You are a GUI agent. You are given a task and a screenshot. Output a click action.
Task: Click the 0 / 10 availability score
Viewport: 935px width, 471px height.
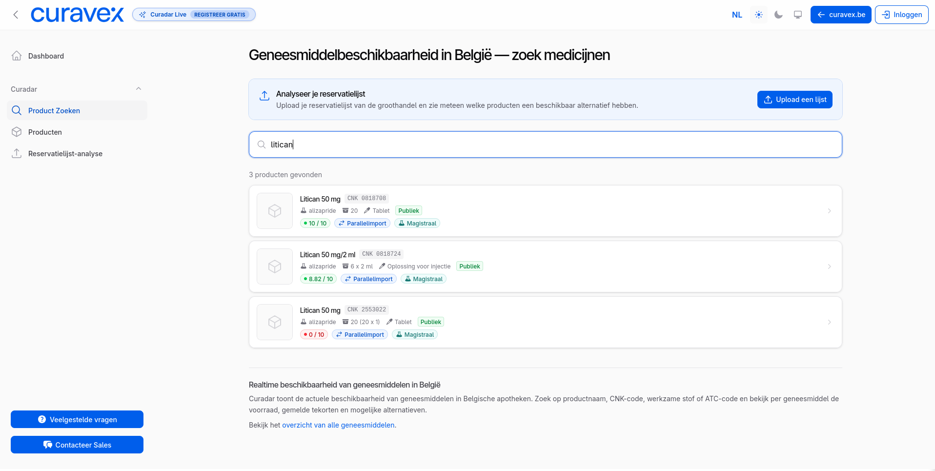coord(314,335)
